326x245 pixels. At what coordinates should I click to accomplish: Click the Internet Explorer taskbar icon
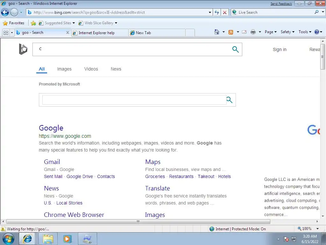[27, 239]
